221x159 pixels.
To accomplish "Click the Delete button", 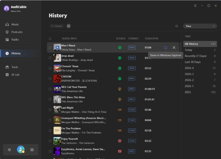I will click(x=57, y=26).
